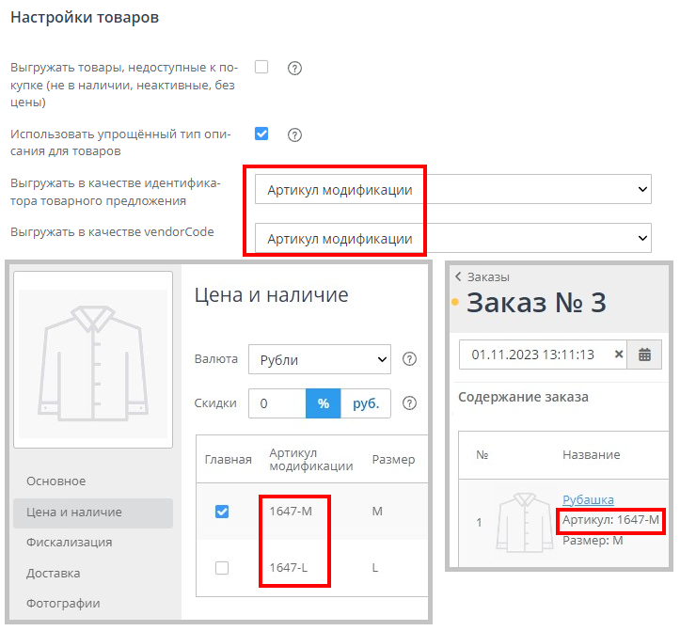Viewport: 696px width, 631px height.
Task: Click the back chevron next to Заказы
Action: 458,276
